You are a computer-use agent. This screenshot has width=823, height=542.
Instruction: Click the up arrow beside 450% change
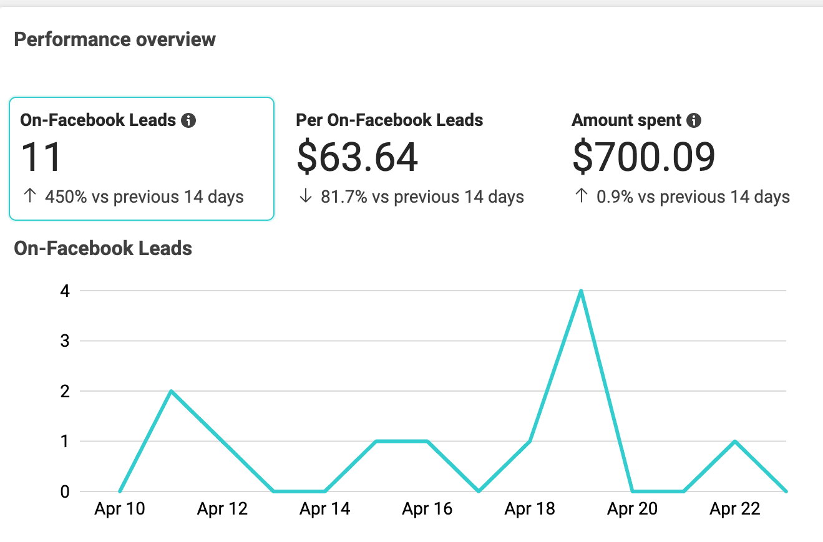pyautogui.click(x=29, y=197)
